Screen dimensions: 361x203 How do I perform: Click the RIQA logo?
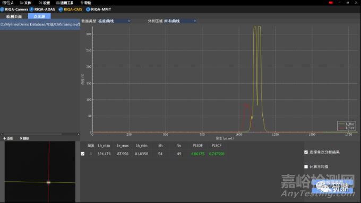point(8,3)
